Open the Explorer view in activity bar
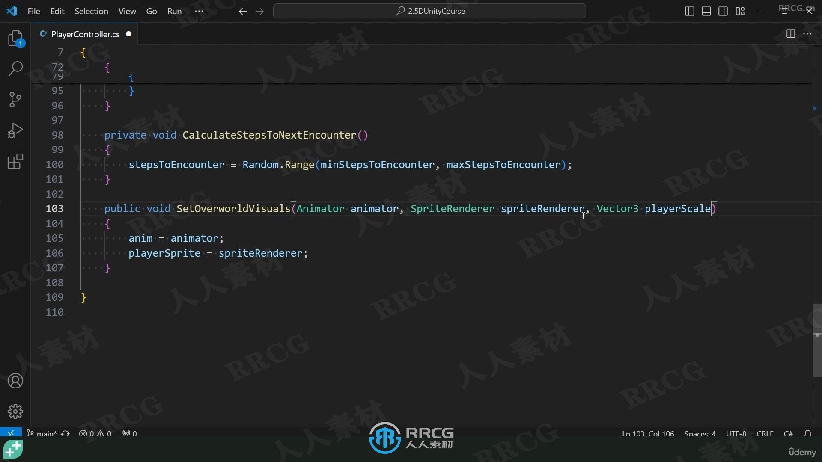 [x=15, y=38]
